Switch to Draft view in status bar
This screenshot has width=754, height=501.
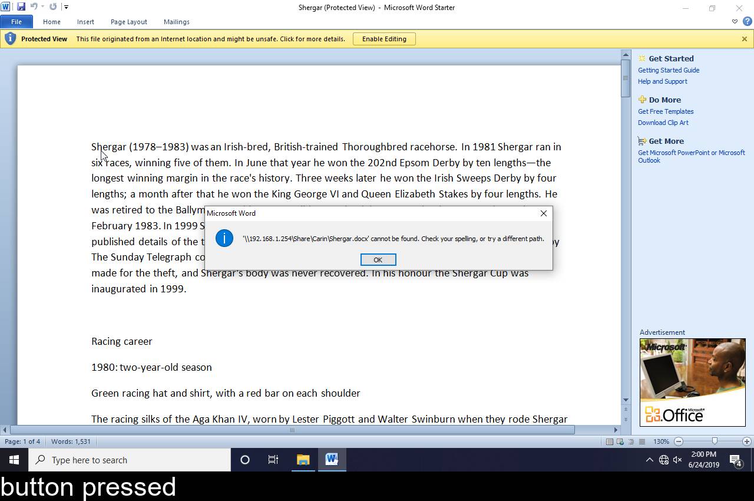pyautogui.click(x=641, y=441)
